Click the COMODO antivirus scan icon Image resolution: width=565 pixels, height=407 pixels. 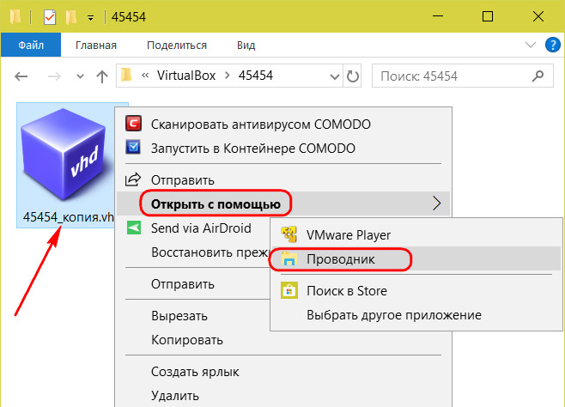click(133, 124)
